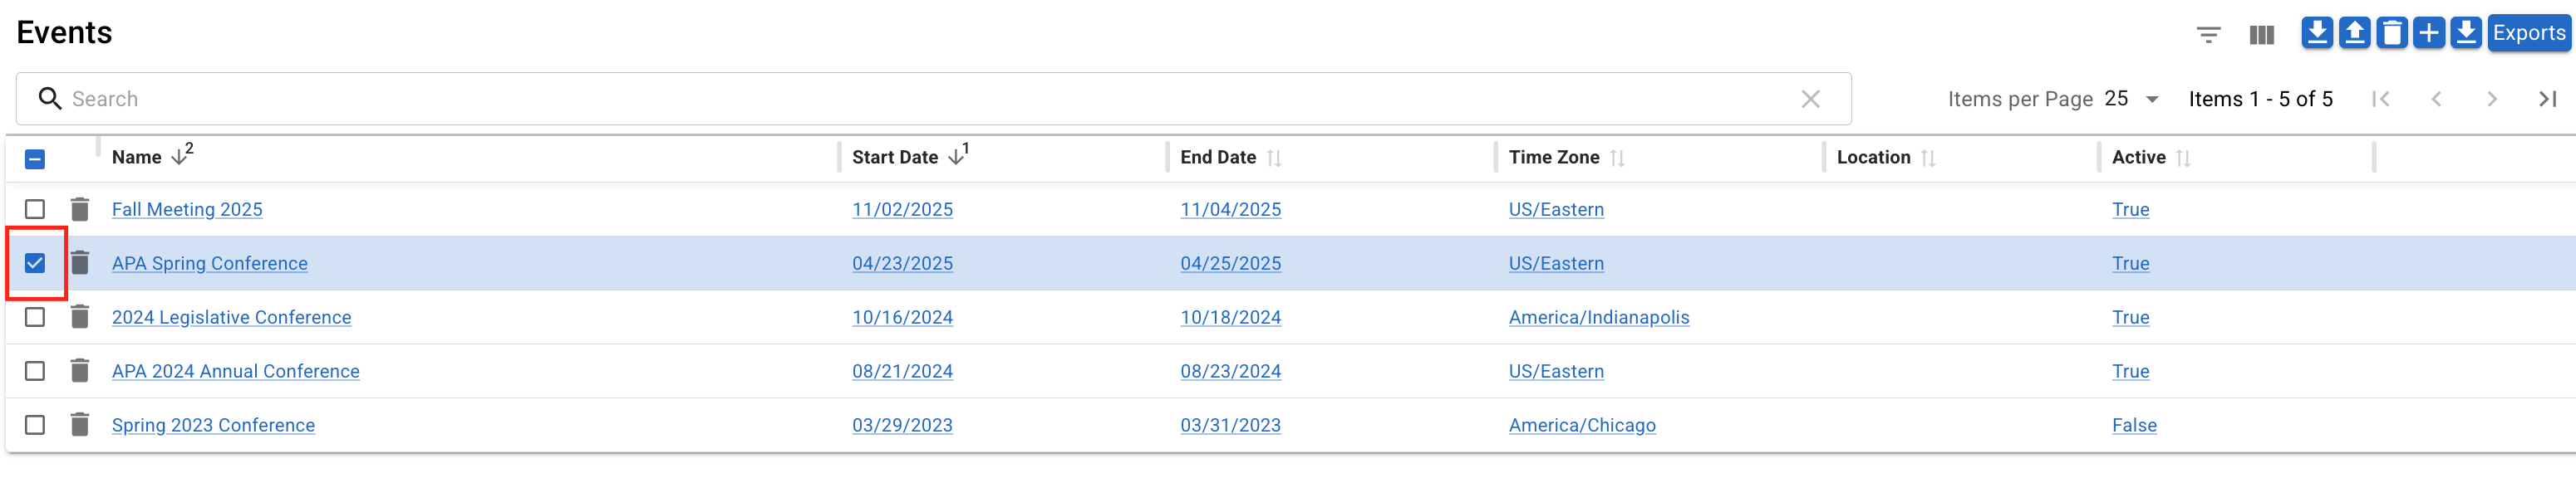Click the Exports button
The width and height of the screenshot is (2576, 478).
2528,33
